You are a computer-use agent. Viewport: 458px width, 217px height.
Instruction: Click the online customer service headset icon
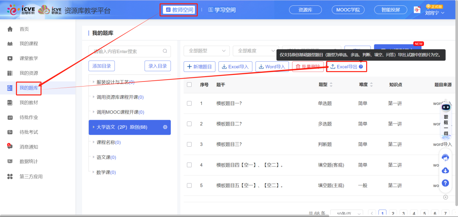(x=445, y=158)
